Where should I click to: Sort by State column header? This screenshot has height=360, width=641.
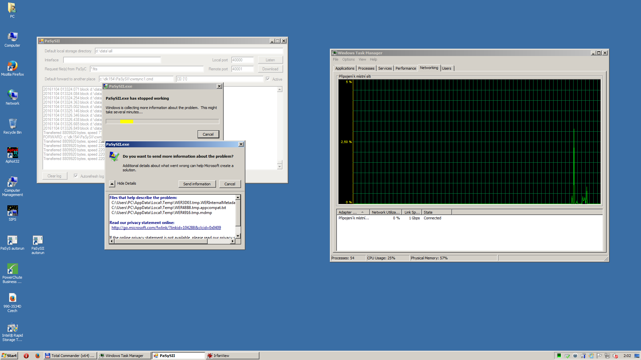tap(437, 212)
